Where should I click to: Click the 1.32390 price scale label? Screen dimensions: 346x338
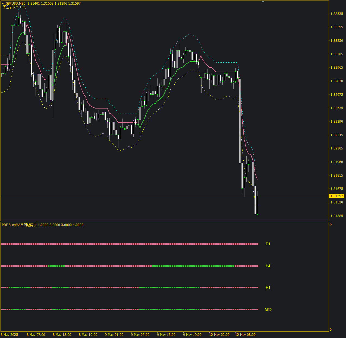336,121
